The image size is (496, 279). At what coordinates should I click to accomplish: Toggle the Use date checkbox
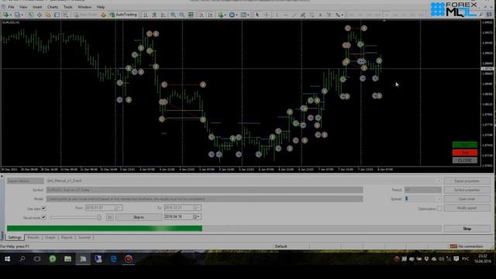coord(43,208)
